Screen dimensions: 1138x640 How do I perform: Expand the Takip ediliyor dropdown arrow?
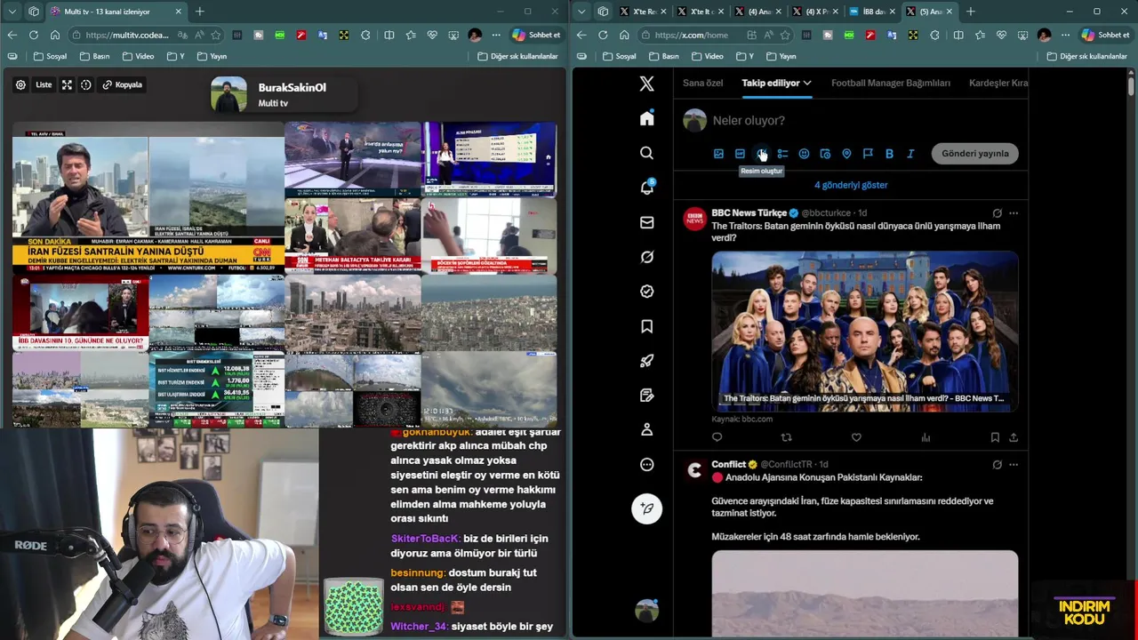pyautogui.click(x=807, y=83)
